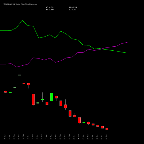Click the green candle above 27 Nov
This screenshot has height=144, width=144.
84,122
